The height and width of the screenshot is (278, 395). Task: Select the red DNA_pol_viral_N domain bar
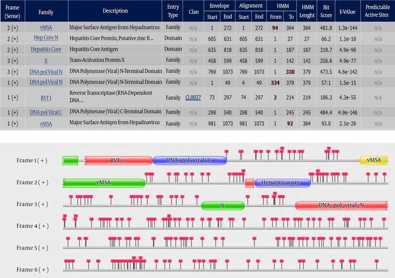[x=341, y=205]
